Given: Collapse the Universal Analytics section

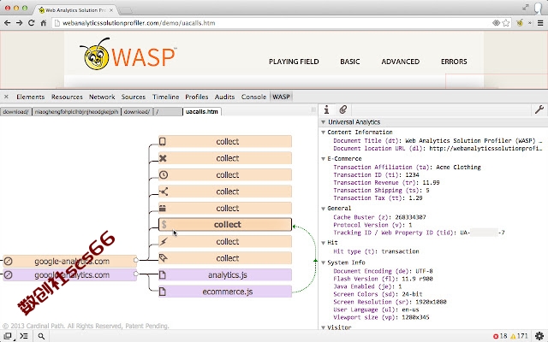Looking at the screenshot, I should click(324, 122).
